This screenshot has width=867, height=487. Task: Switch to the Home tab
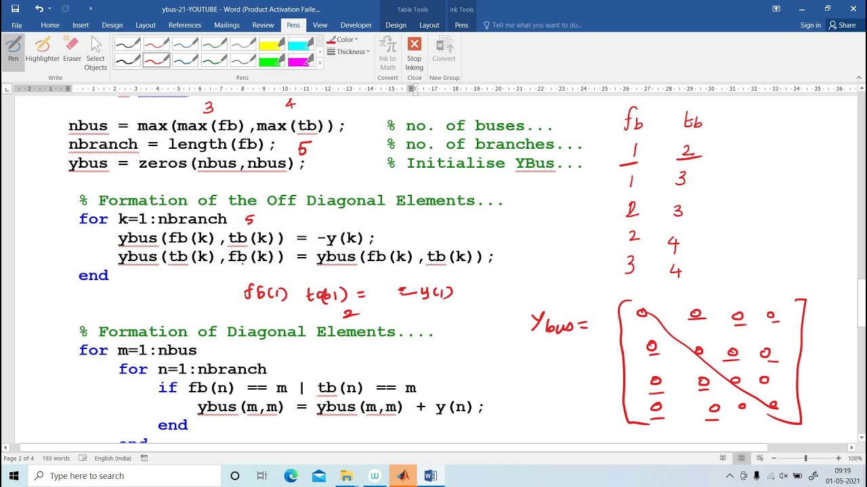click(x=50, y=25)
